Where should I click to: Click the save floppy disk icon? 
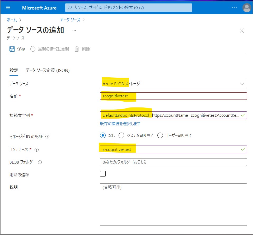12,49
